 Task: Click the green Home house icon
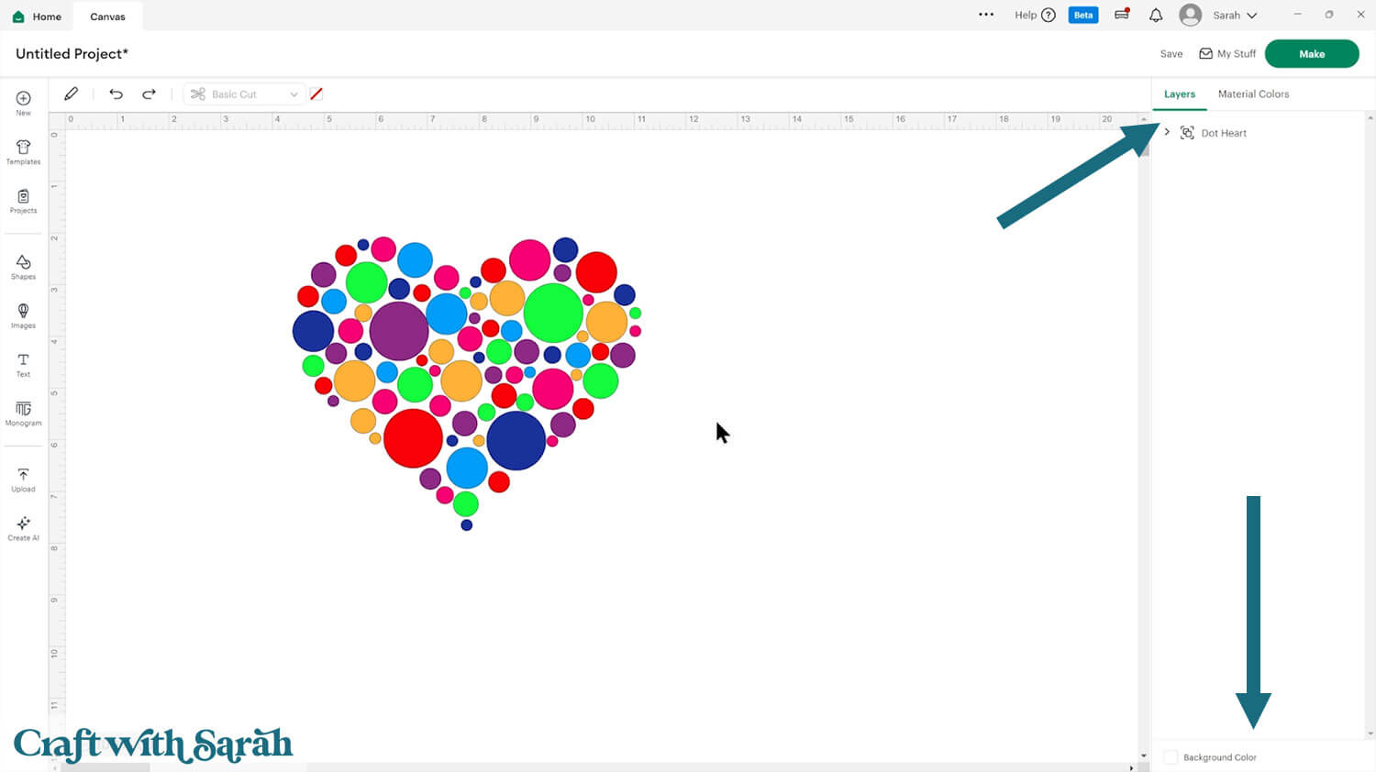18,17
